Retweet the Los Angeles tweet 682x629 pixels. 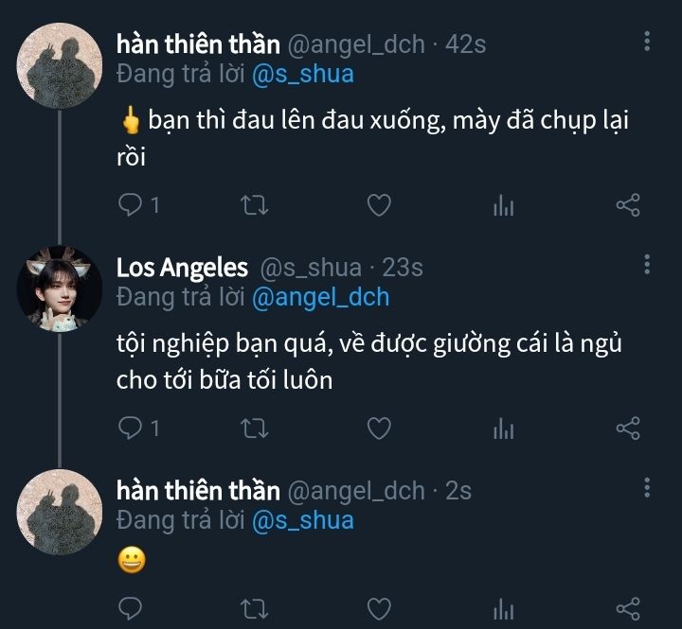tap(255, 428)
